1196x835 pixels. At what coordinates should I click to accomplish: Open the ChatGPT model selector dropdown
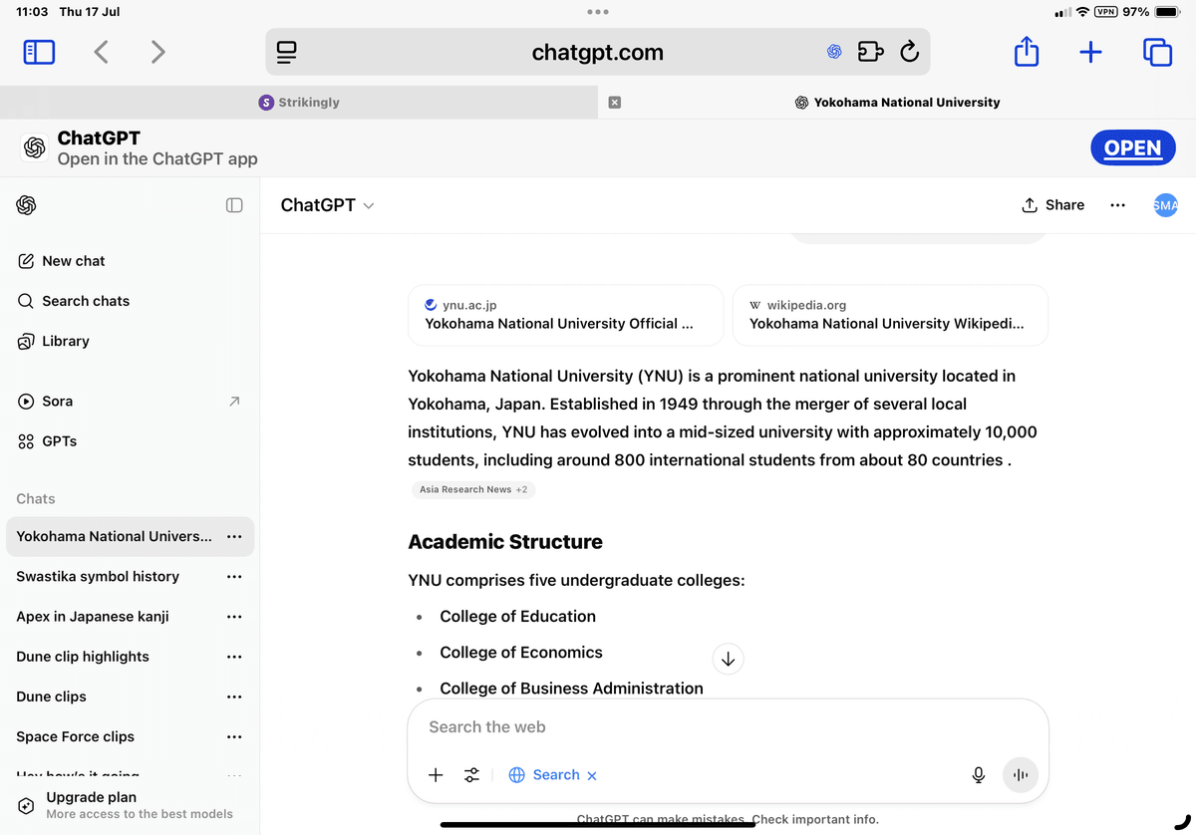[328, 204]
